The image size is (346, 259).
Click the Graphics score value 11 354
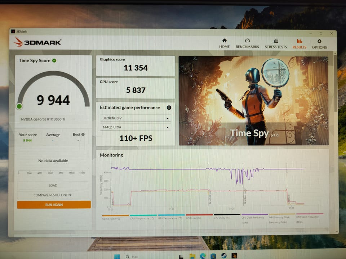(x=136, y=68)
